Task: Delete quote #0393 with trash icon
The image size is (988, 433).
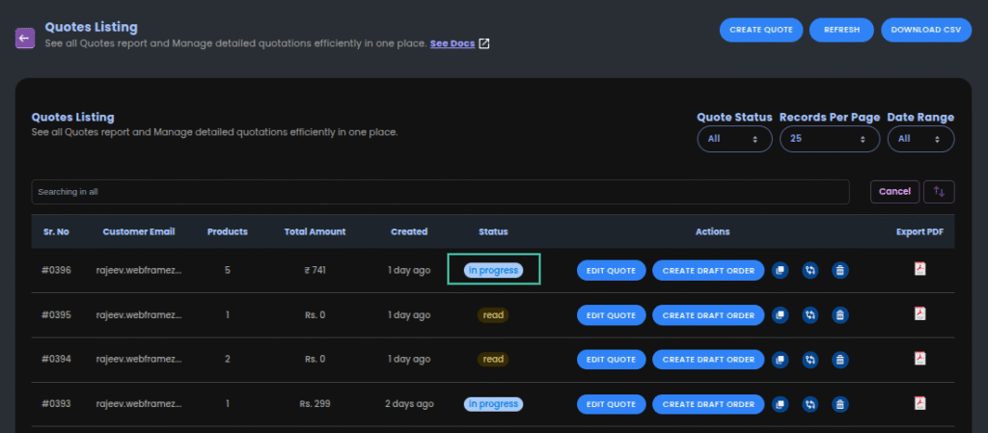Action: click(x=840, y=404)
